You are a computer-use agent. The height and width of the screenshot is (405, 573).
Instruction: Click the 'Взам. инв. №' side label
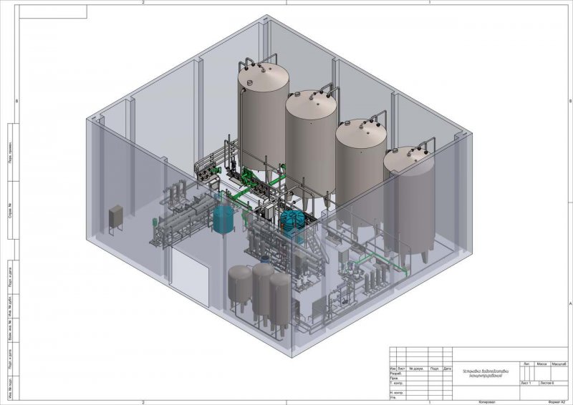(11, 330)
